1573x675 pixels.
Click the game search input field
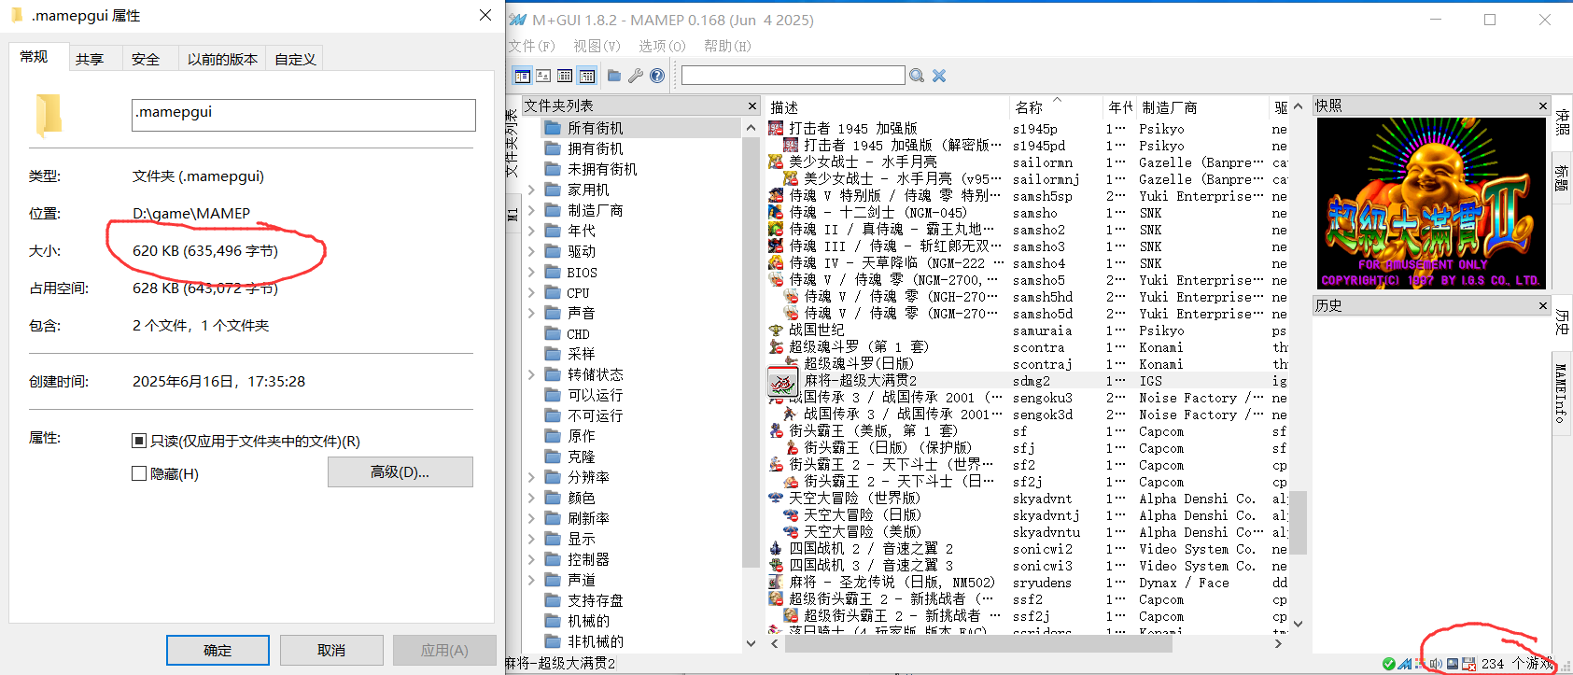pyautogui.click(x=794, y=76)
